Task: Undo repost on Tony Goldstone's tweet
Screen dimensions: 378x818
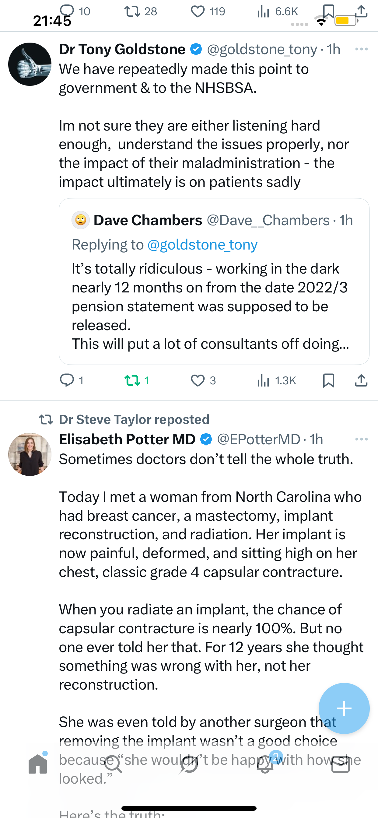Action: tap(132, 380)
